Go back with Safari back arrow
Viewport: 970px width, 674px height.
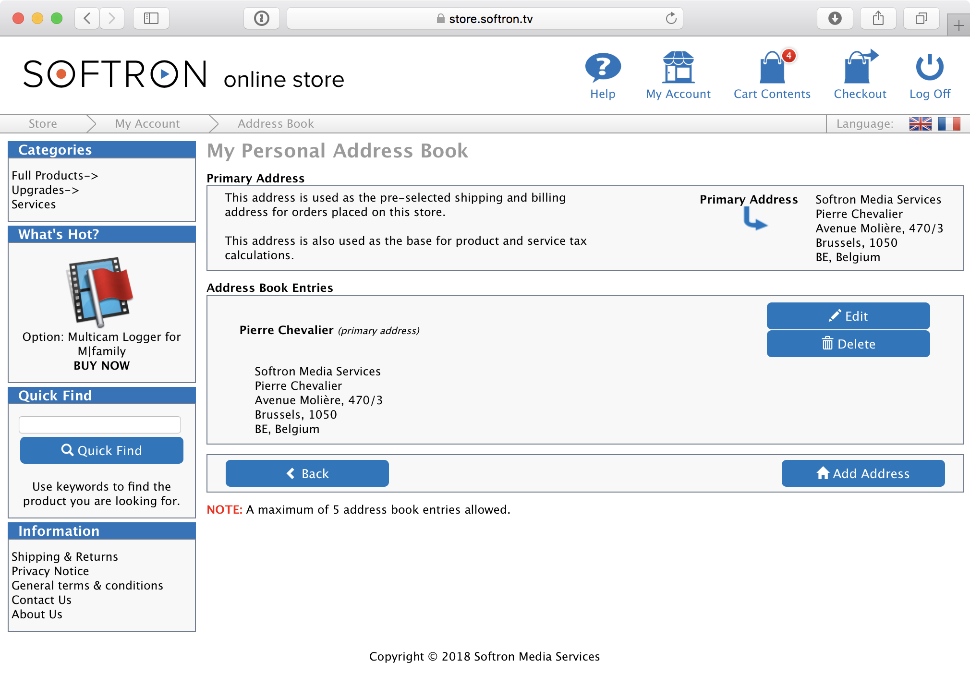(87, 18)
